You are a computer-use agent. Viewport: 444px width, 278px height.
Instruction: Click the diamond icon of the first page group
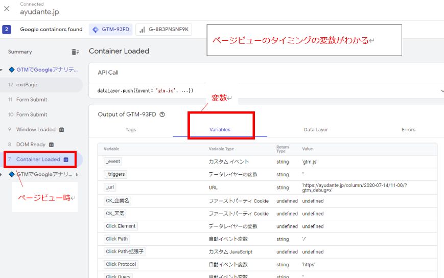[x=12, y=69]
